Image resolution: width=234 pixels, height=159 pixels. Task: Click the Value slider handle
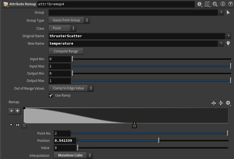tap(78, 148)
